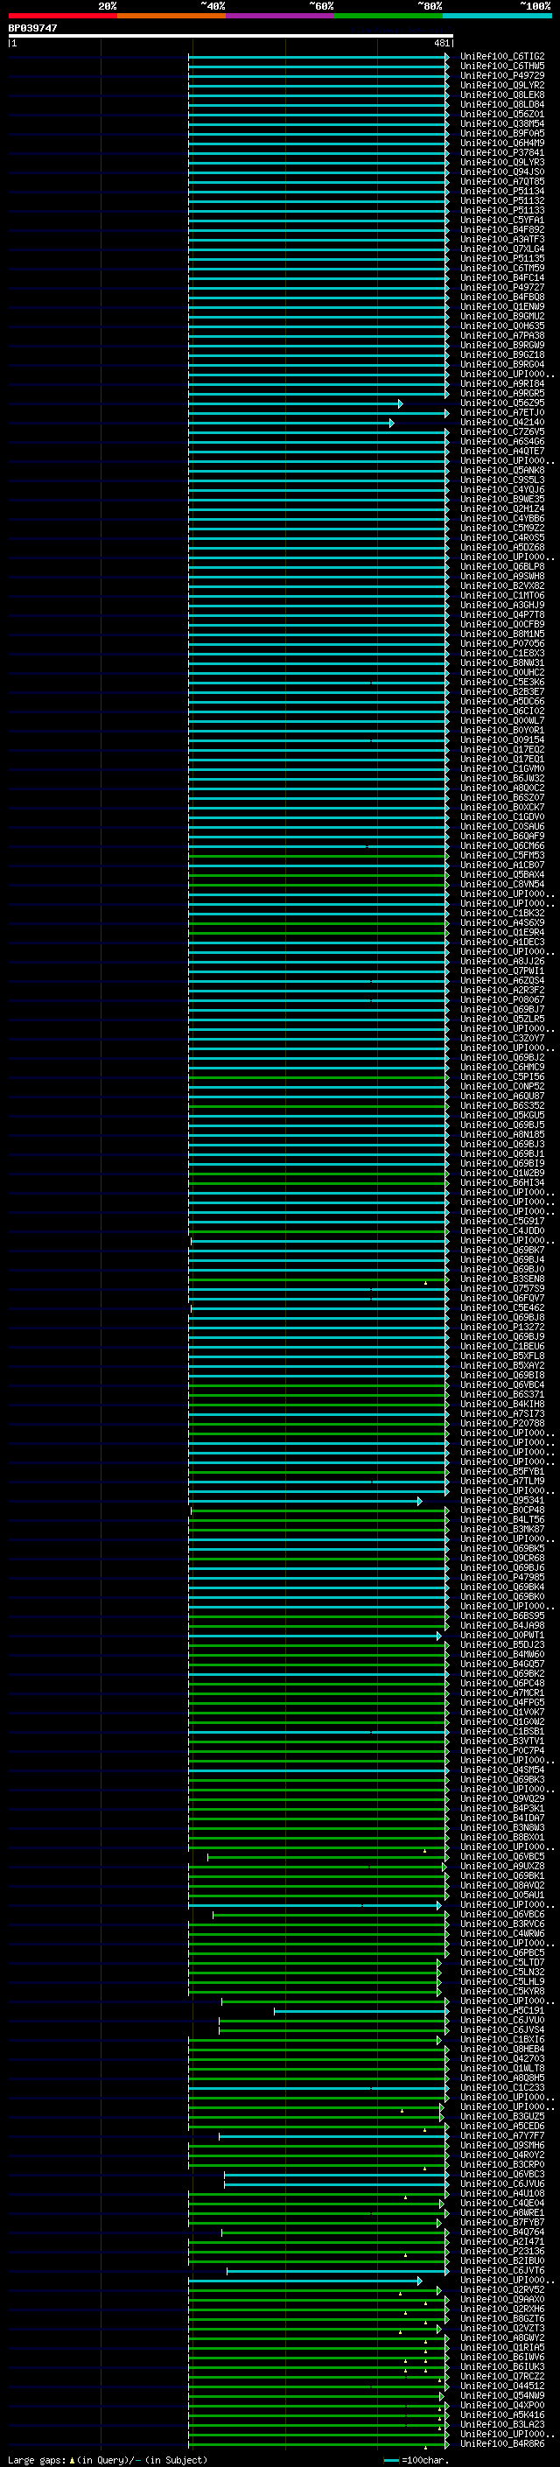Select the query name BP039747

tap(32, 28)
